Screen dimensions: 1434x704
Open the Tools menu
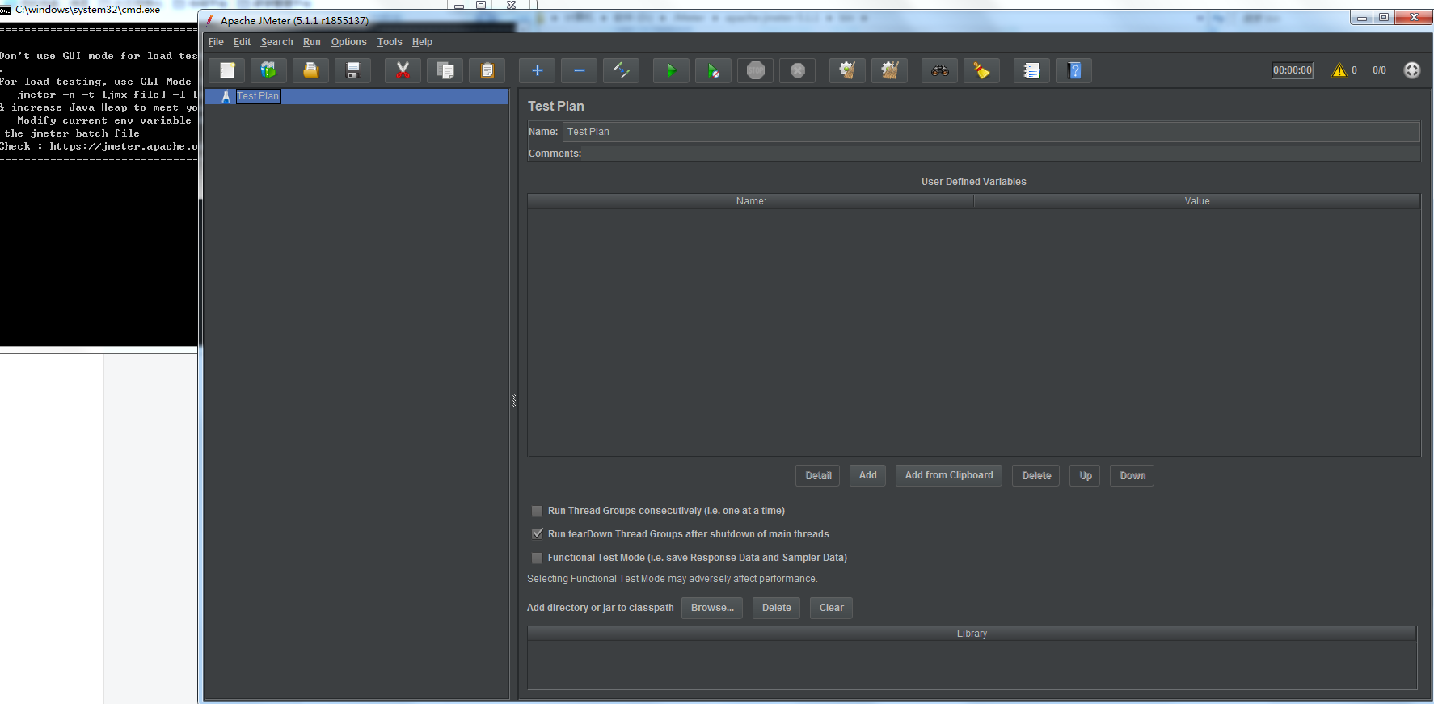pyautogui.click(x=390, y=42)
